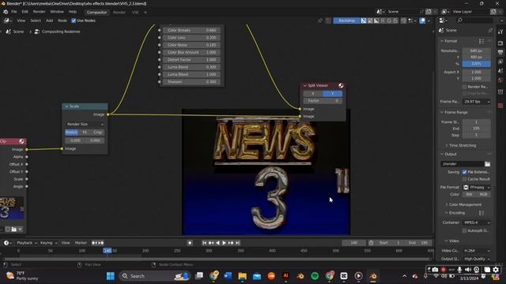Open the timeline editor type icon

(x=7, y=243)
